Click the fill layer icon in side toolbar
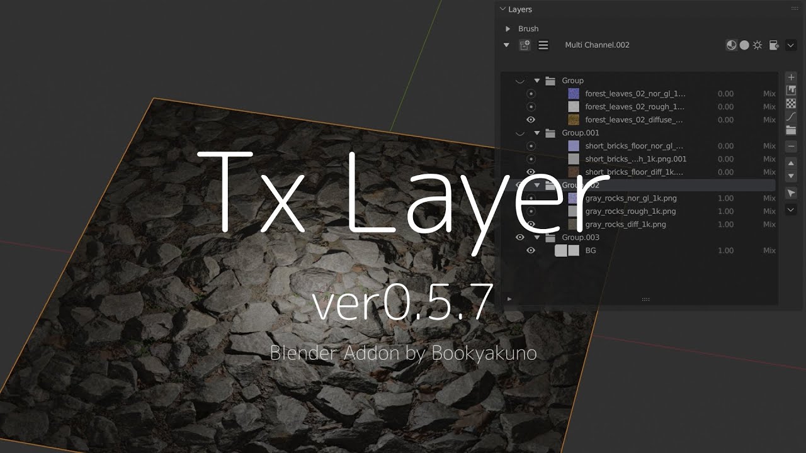Screen dimensions: 806x453 click(x=792, y=91)
